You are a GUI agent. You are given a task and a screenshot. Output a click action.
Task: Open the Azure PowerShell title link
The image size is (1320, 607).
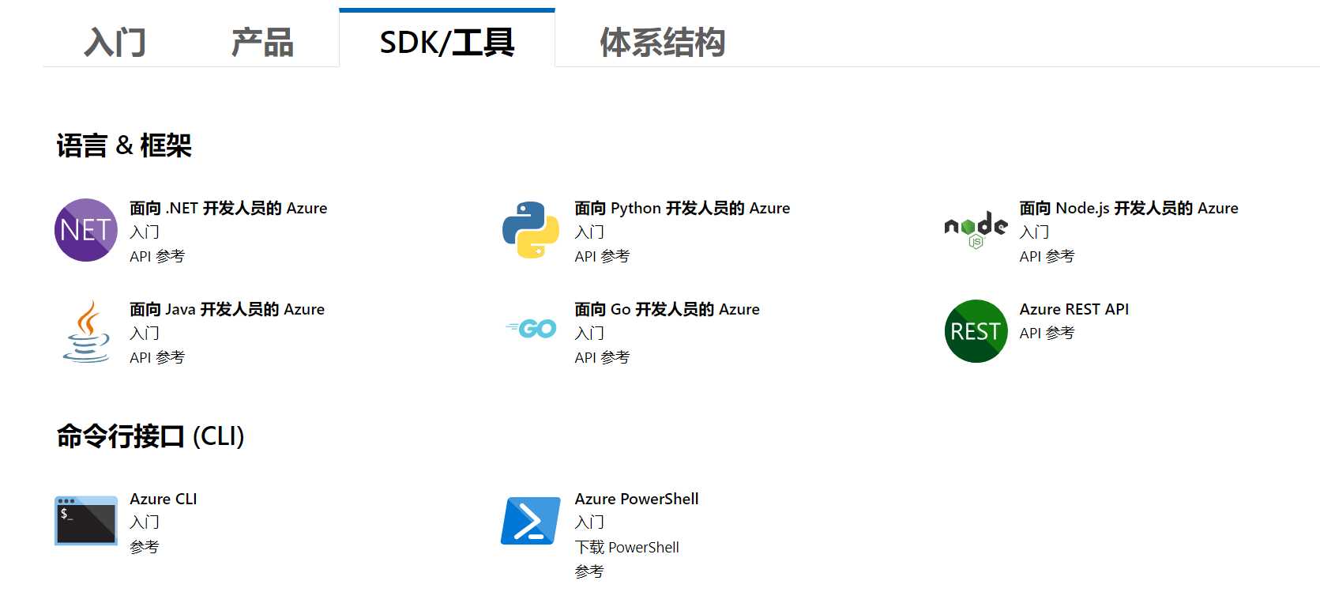pyautogui.click(x=637, y=499)
